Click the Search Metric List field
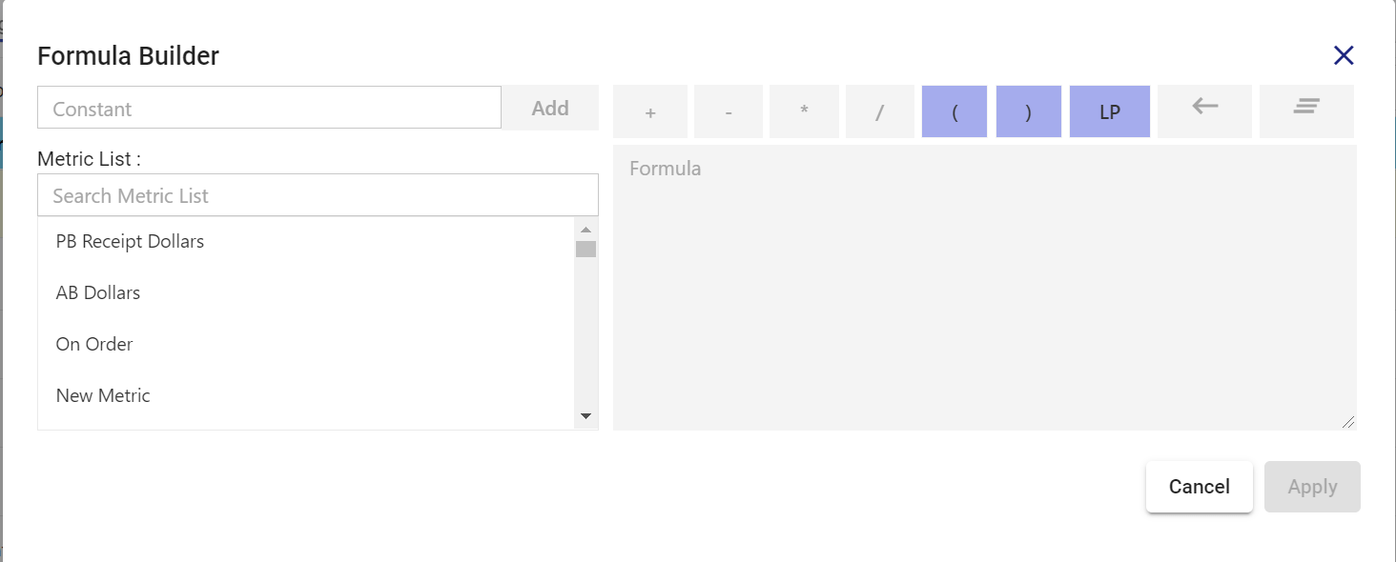The width and height of the screenshot is (1396, 562). point(318,194)
